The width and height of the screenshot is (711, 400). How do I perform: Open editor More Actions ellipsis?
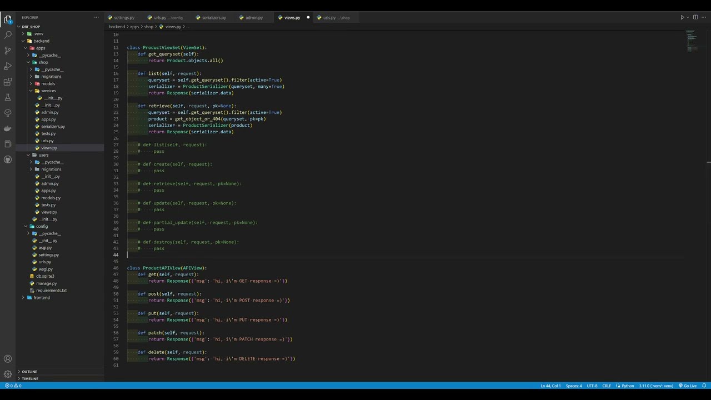703,17
